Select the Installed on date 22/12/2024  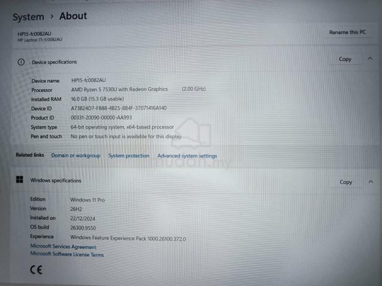click(82, 219)
